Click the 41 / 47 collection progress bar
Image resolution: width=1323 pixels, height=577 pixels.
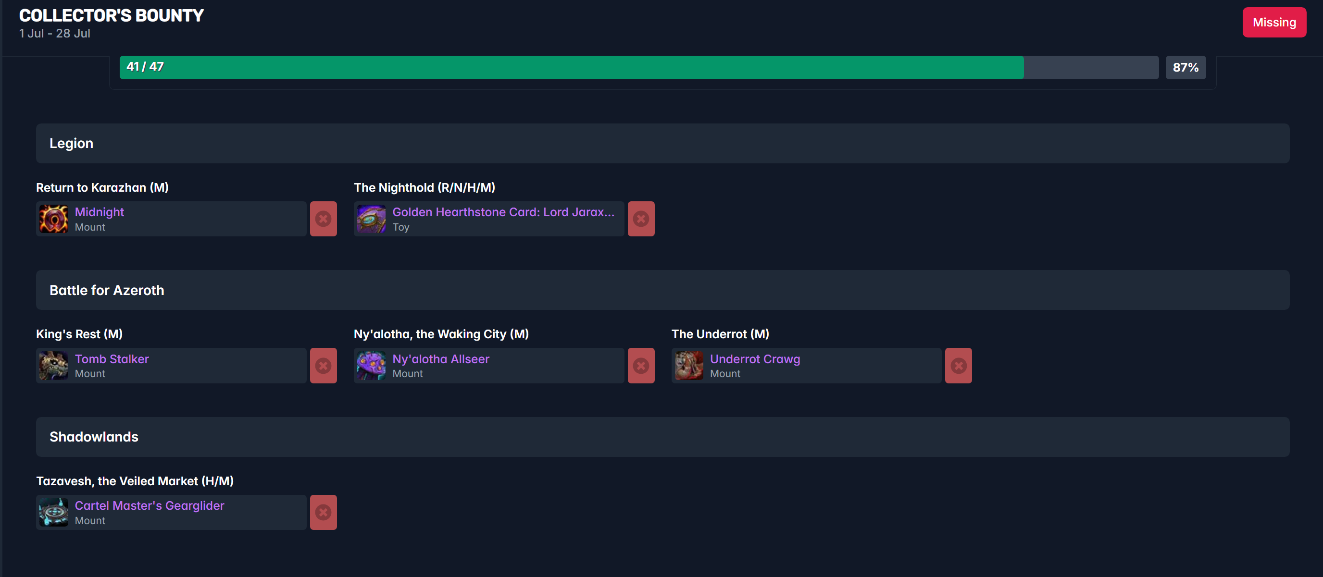pos(639,67)
